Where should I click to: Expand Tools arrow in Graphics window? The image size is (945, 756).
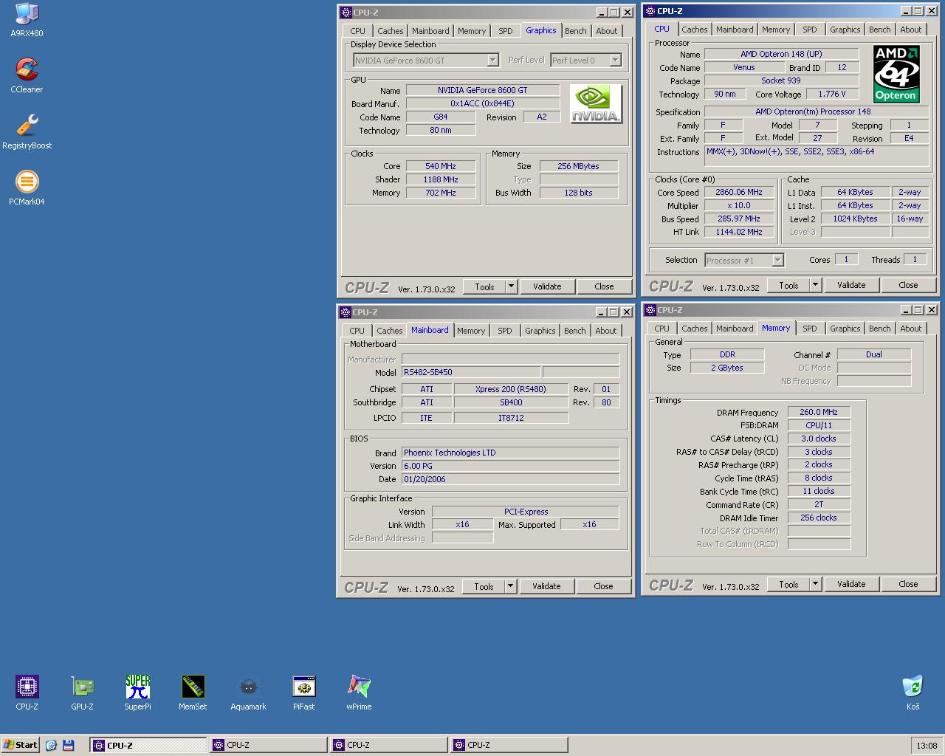511,286
